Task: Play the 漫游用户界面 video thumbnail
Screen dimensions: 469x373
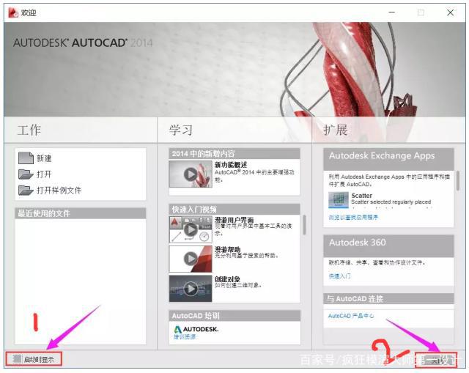Action: point(191,229)
